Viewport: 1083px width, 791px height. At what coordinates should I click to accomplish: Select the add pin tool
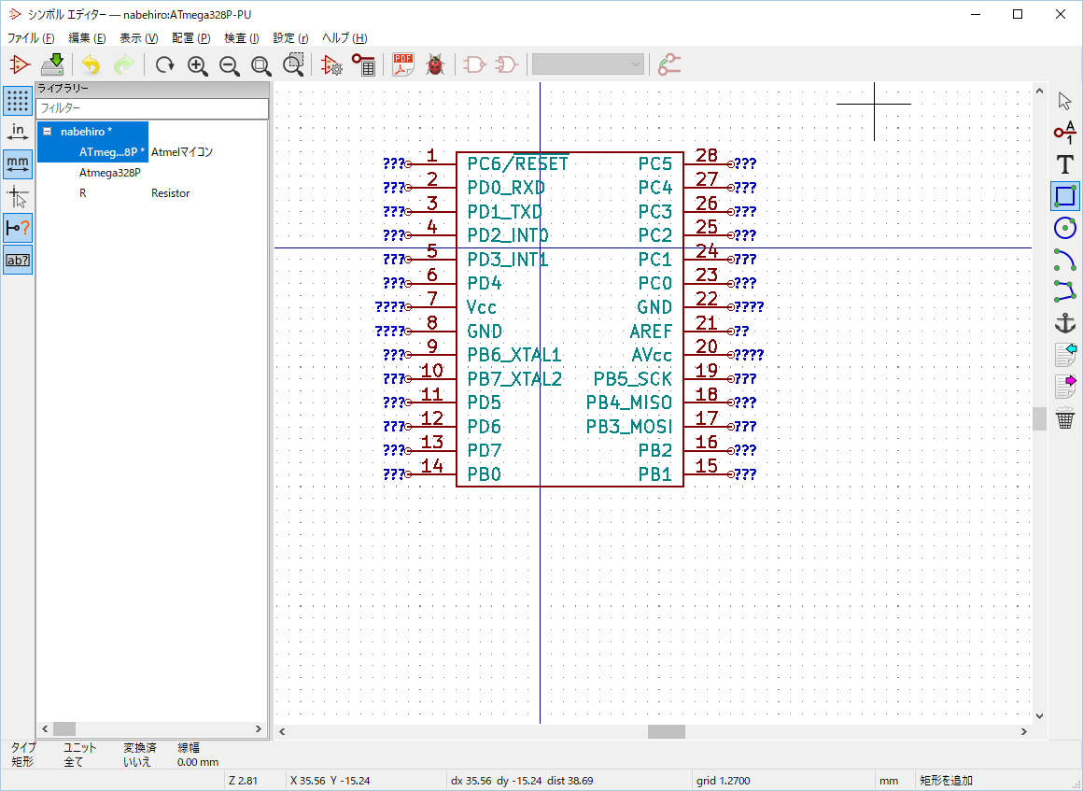click(1065, 132)
